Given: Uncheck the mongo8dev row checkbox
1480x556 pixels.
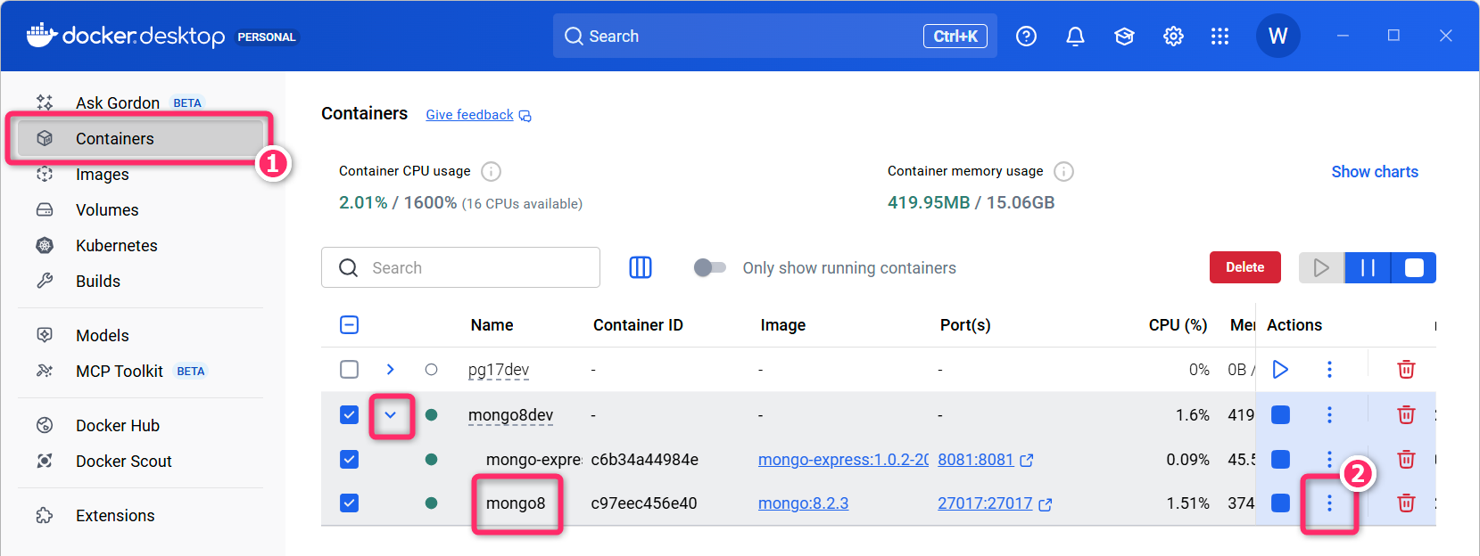Looking at the screenshot, I should coord(350,415).
